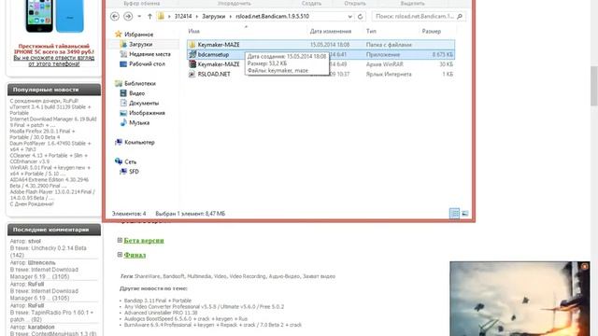
Task: Expand address bar path dropdown
Action: pos(349,17)
